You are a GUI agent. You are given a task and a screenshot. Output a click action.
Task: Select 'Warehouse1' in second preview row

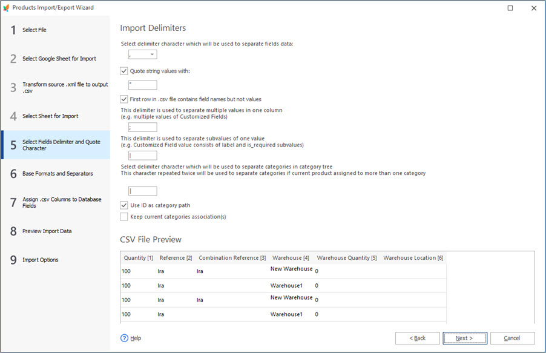click(x=286, y=286)
